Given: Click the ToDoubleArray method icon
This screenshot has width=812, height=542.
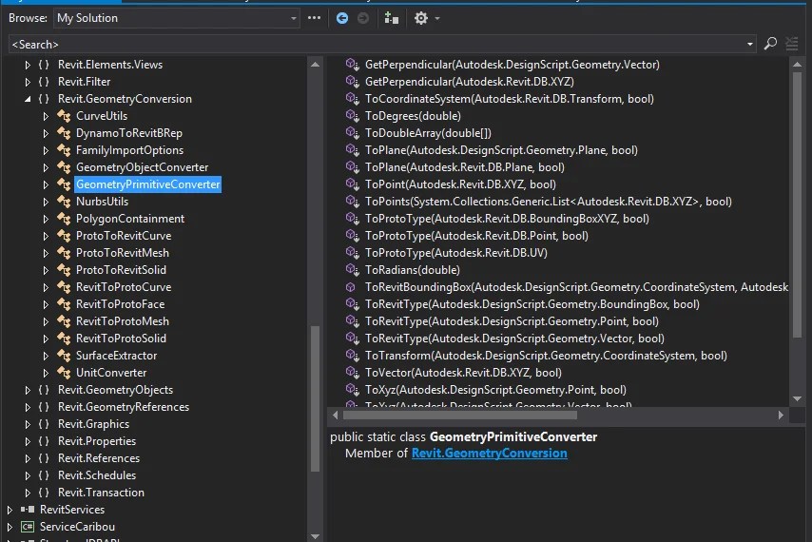Looking at the screenshot, I should pyautogui.click(x=352, y=133).
